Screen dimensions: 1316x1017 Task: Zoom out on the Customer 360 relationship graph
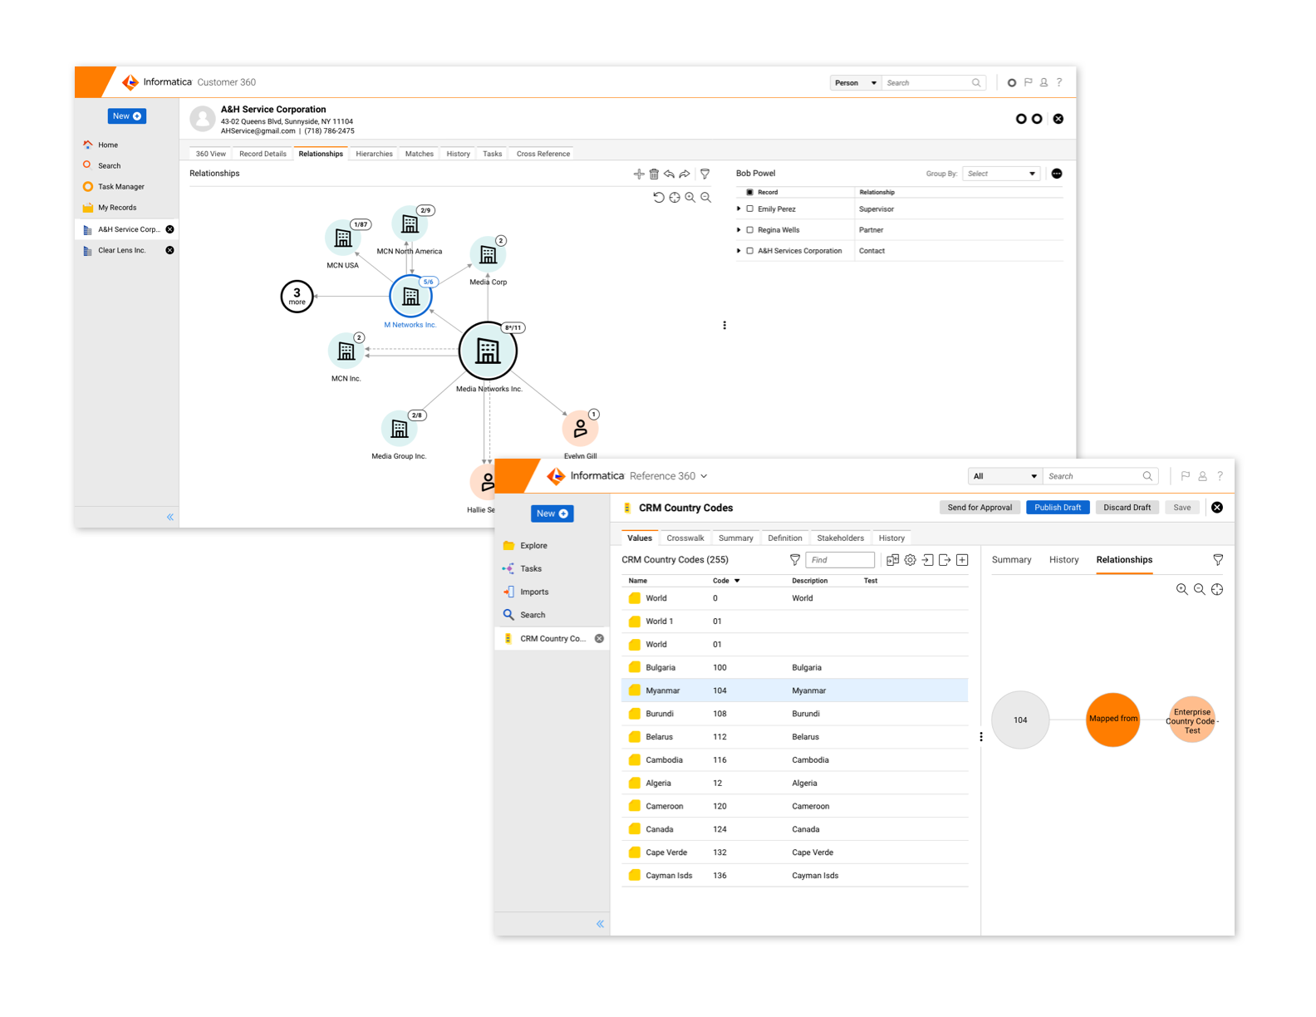706,198
